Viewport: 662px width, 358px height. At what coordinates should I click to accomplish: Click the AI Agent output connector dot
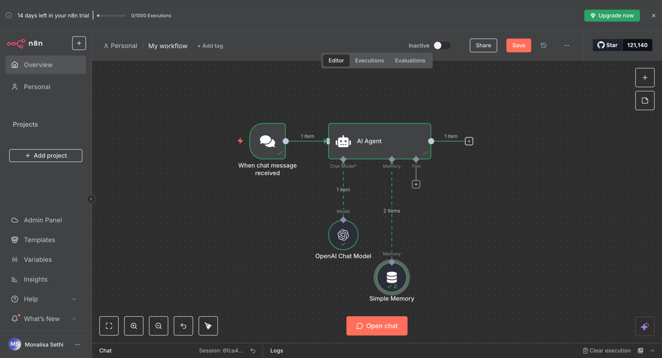coord(431,141)
